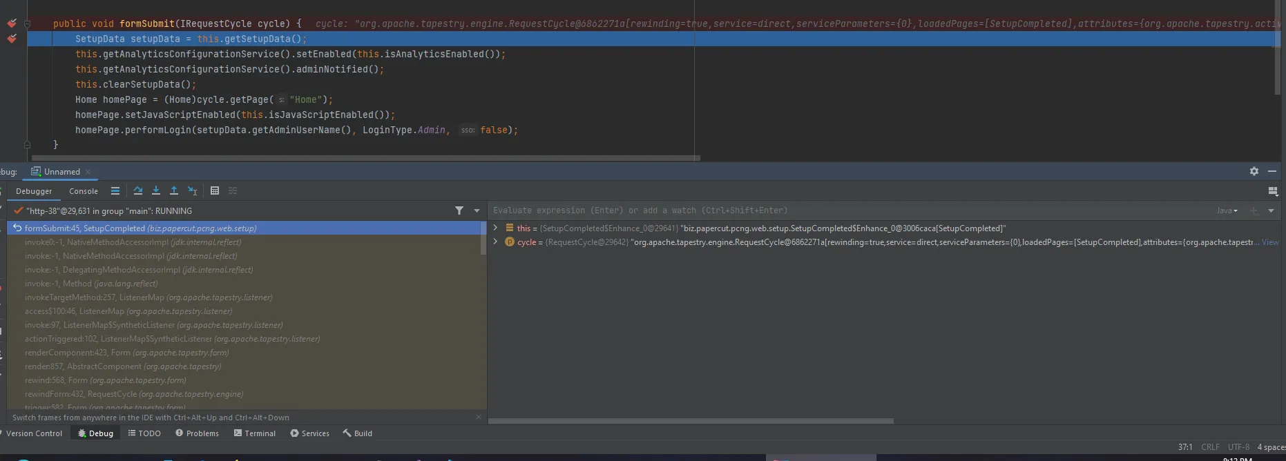Click Step Into download-arrow icon
Image resolution: width=1286 pixels, height=461 pixels.
[156, 191]
